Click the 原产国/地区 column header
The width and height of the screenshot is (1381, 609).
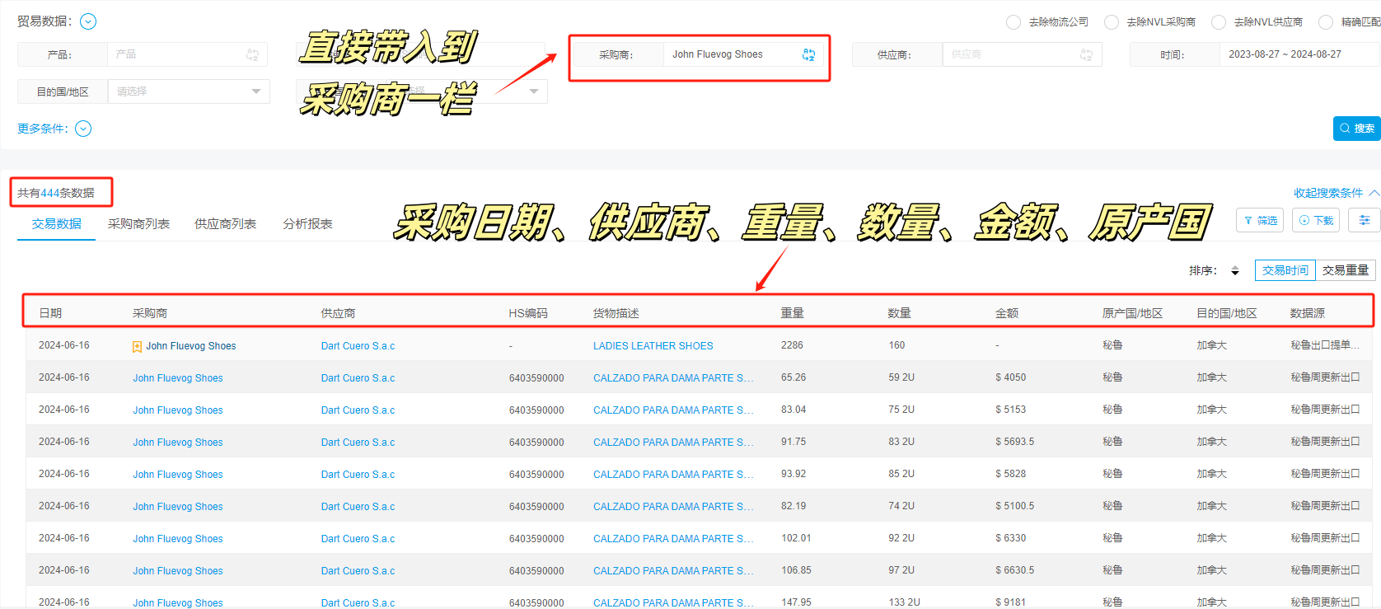[1133, 313]
